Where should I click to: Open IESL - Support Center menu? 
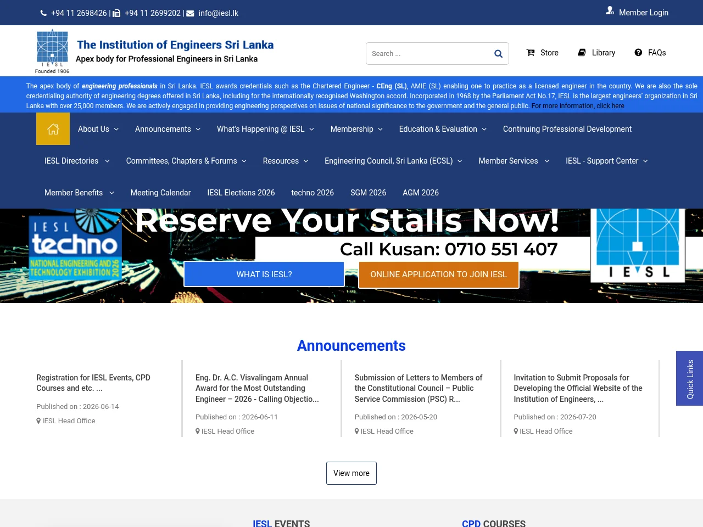[x=607, y=161]
